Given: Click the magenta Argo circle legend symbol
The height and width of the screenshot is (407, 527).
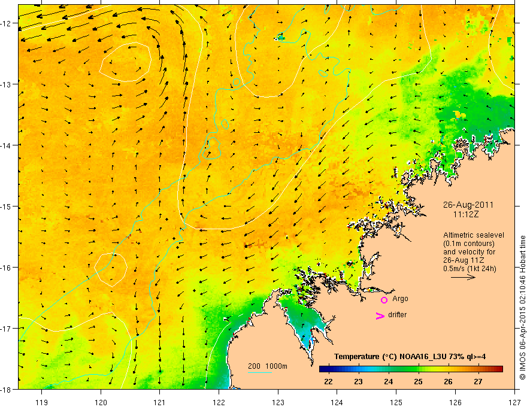Looking at the screenshot, I should pyautogui.click(x=384, y=300).
